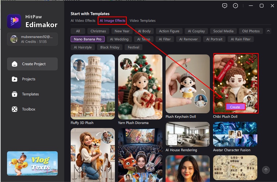Click the user avatar picture

point(14,39)
